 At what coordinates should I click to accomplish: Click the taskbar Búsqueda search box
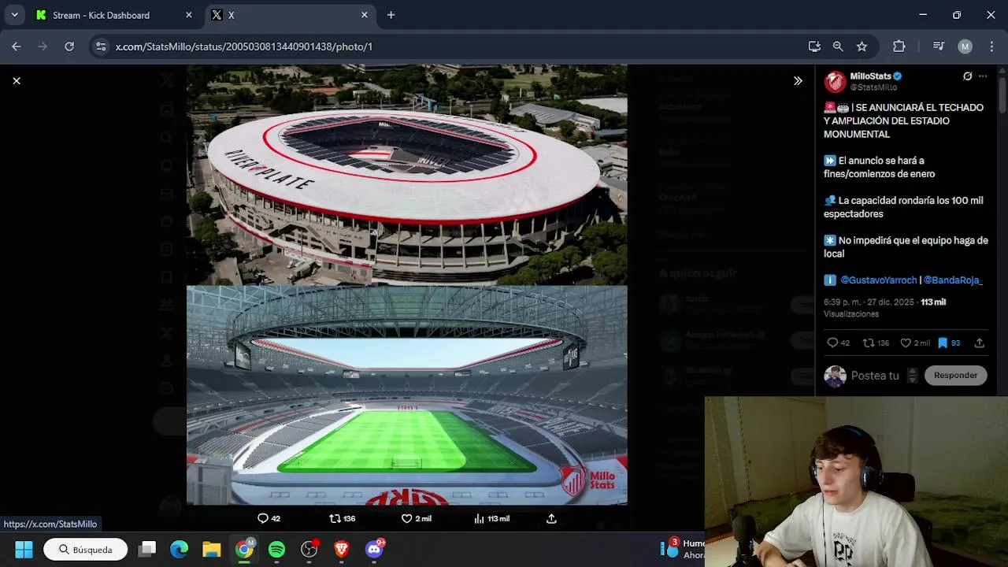[x=86, y=549]
